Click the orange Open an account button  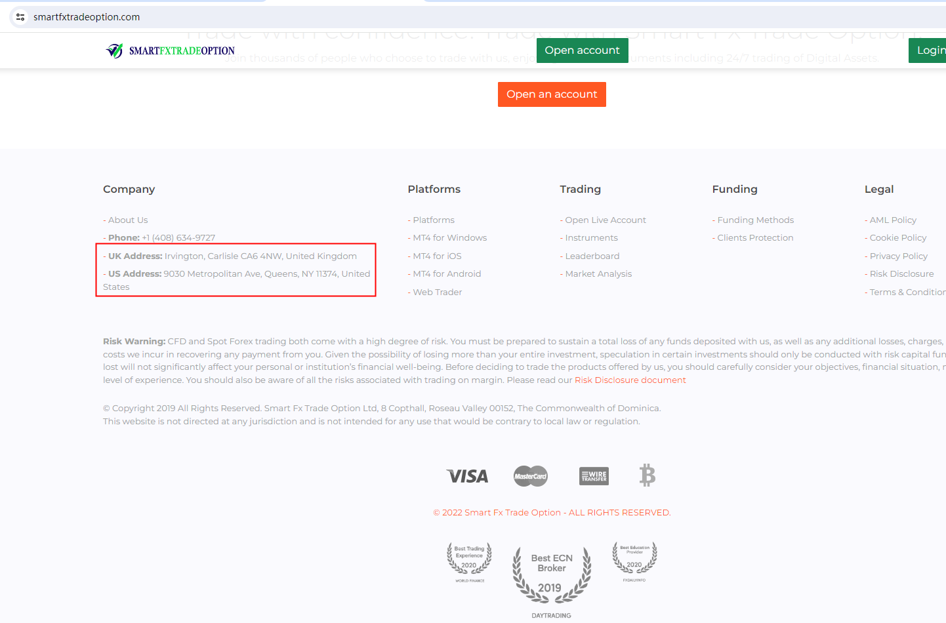(552, 94)
